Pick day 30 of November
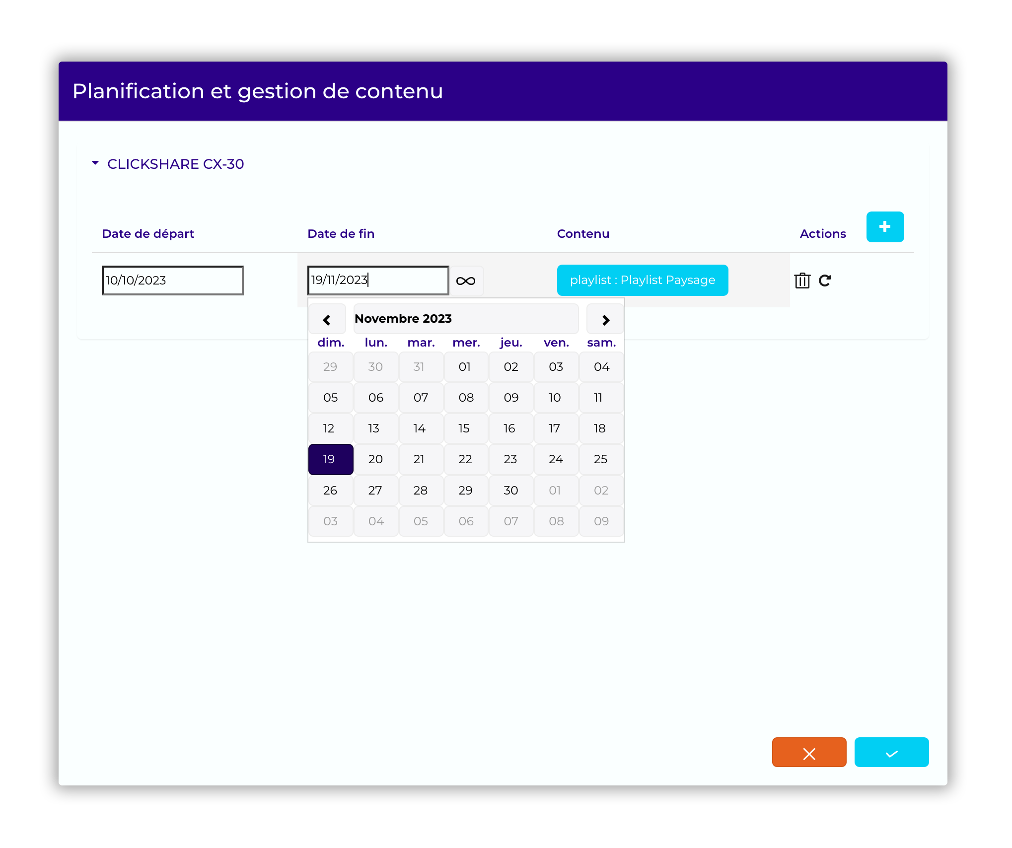Viewport: 1012px width, 848px height. point(511,491)
